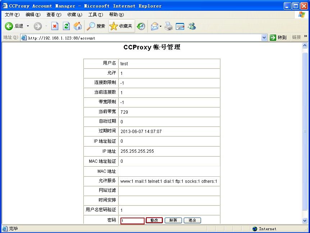Screen dimensions: 310x233
Task: Click the scrollbar down arrow
Action: 305,221
